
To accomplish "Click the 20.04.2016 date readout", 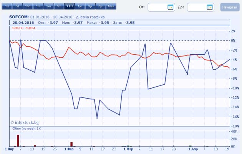I will tap(23, 23).
